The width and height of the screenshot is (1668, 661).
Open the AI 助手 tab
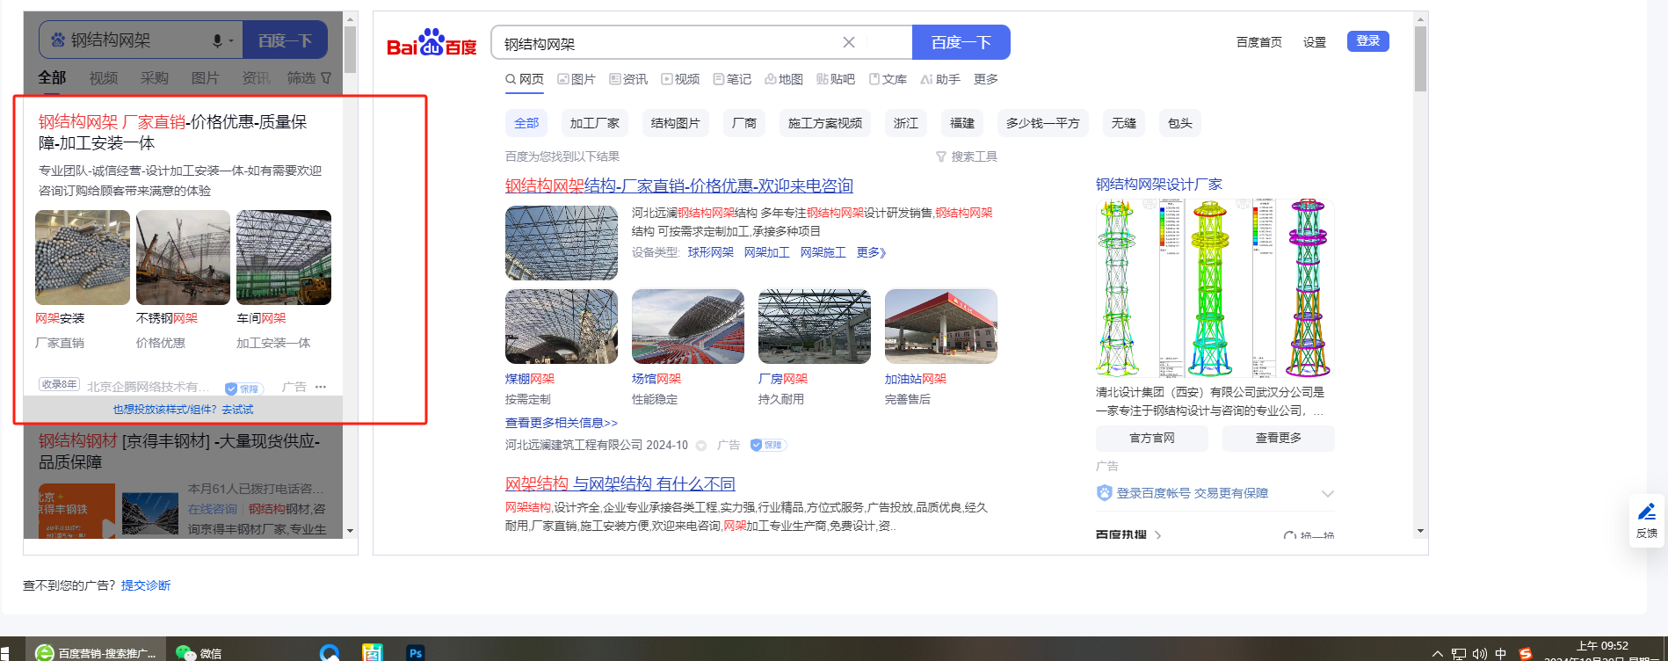(x=940, y=79)
